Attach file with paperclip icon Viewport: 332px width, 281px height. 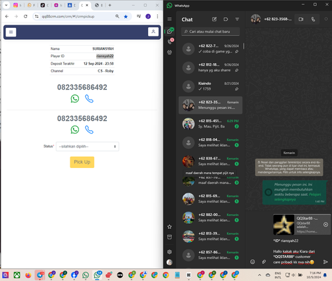[264, 262]
